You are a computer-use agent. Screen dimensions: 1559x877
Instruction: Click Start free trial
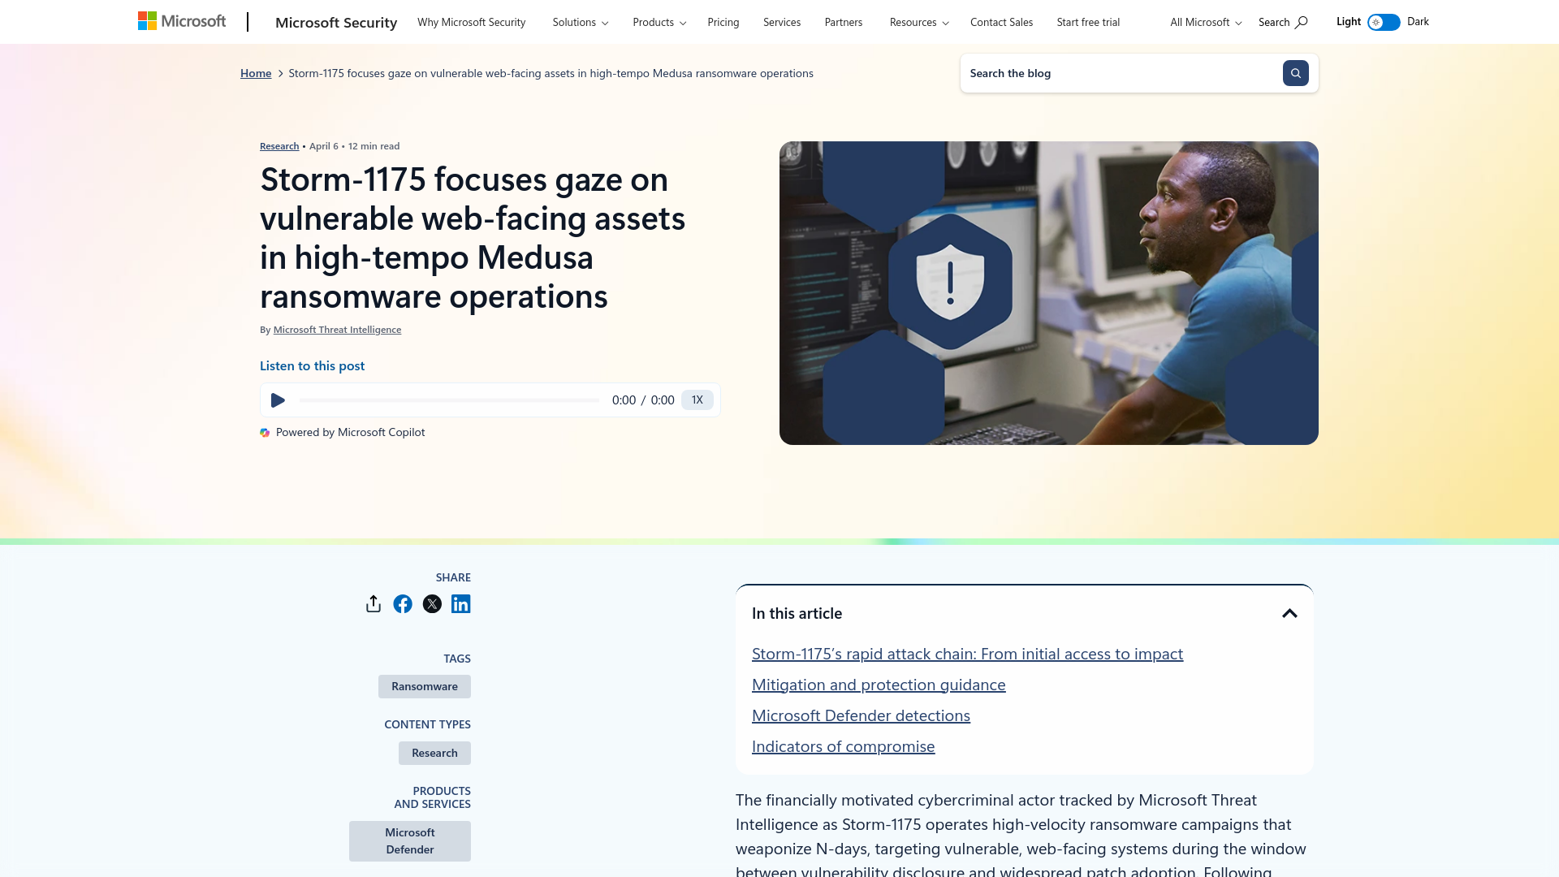click(x=1088, y=22)
